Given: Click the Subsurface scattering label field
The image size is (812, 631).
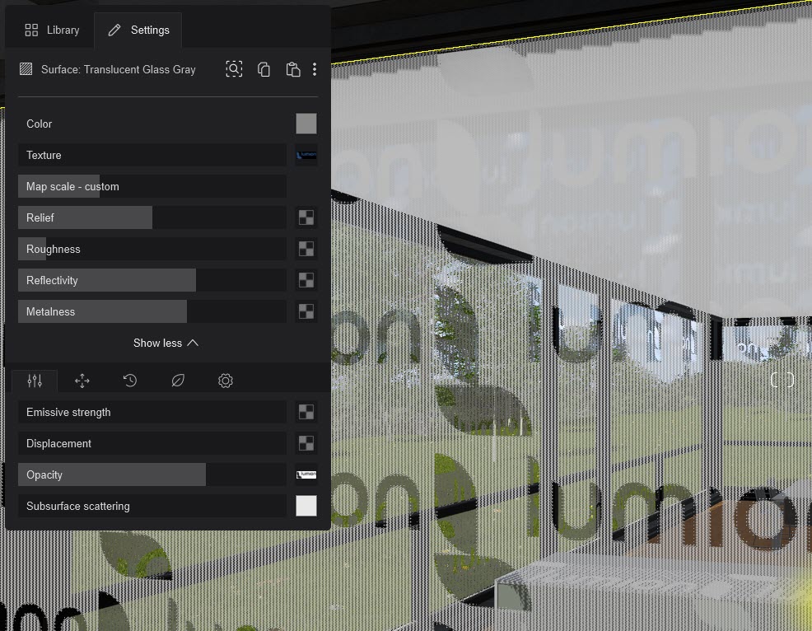Looking at the screenshot, I should click(152, 506).
